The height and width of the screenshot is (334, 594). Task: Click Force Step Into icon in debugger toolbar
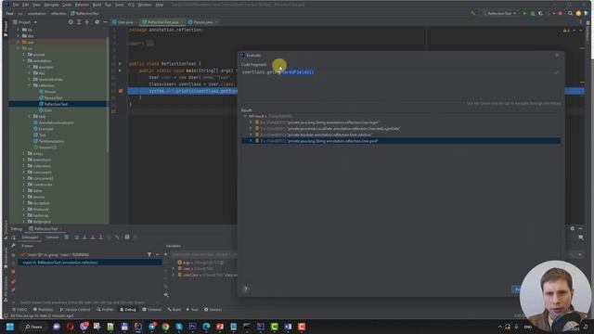pos(93,238)
